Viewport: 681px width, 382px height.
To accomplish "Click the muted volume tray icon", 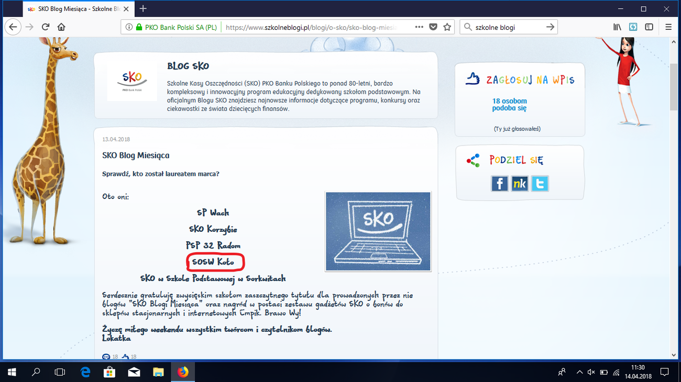I will [591, 372].
